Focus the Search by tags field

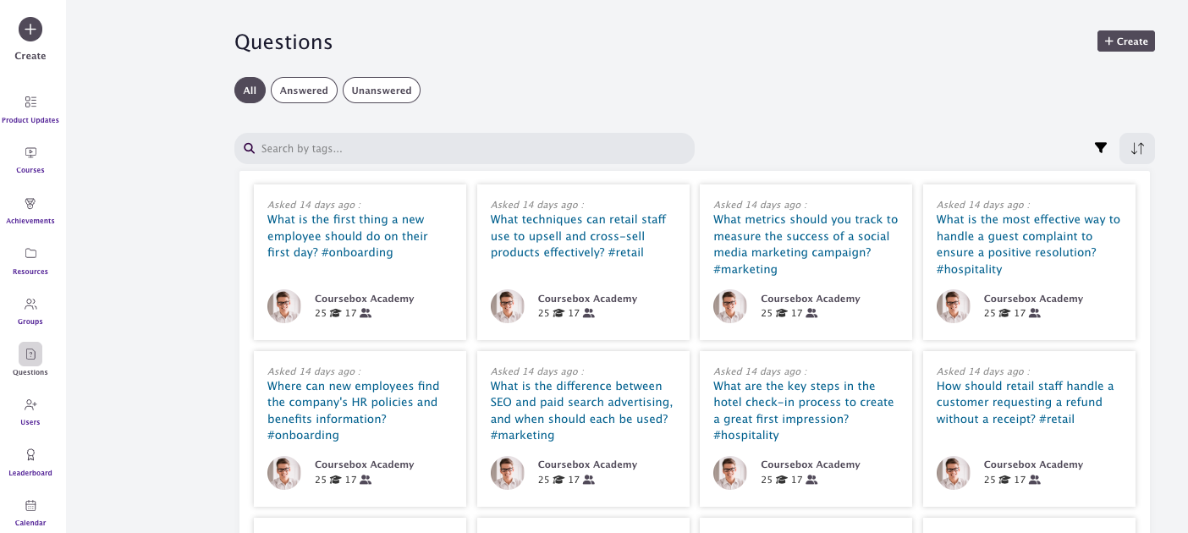(465, 148)
